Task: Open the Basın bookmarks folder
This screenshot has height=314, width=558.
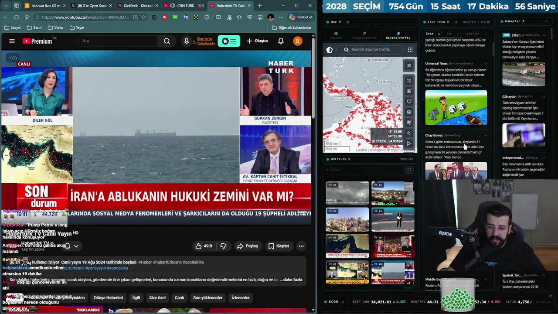Action: pos(34,27)
